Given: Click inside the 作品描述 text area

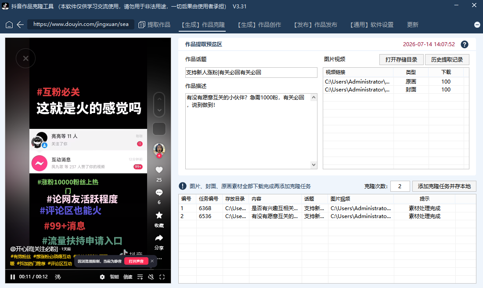Looking at the screenshot, I should point(248,131).
